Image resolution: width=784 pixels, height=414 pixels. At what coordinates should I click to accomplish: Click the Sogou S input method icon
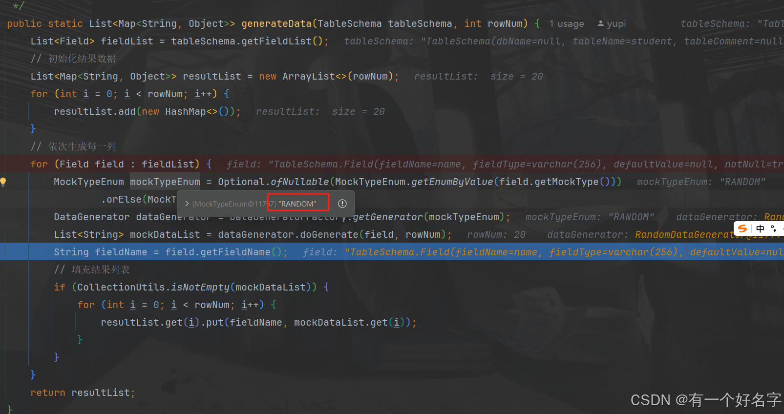click(x=742, y=228)
